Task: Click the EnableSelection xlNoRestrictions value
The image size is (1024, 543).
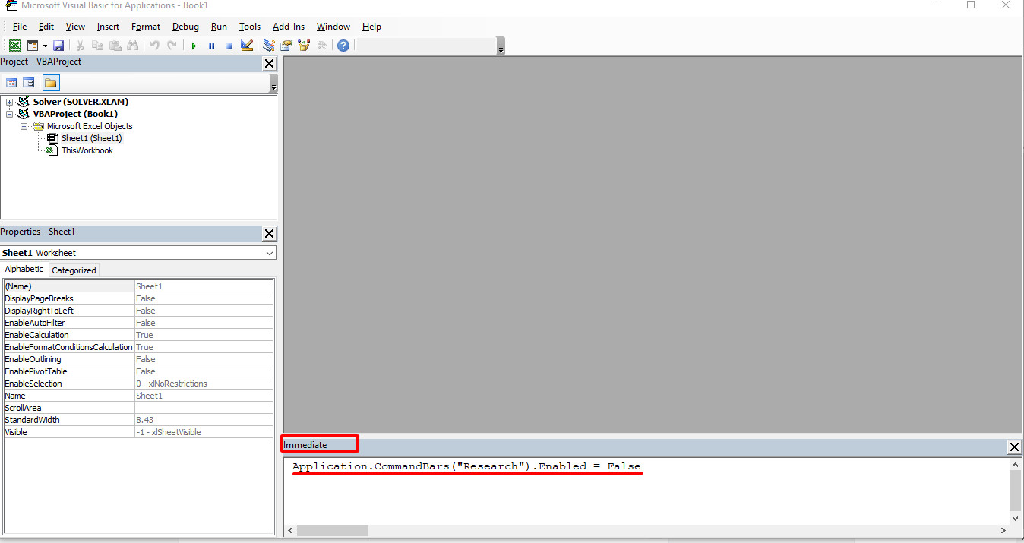Action: click(204, 384)
